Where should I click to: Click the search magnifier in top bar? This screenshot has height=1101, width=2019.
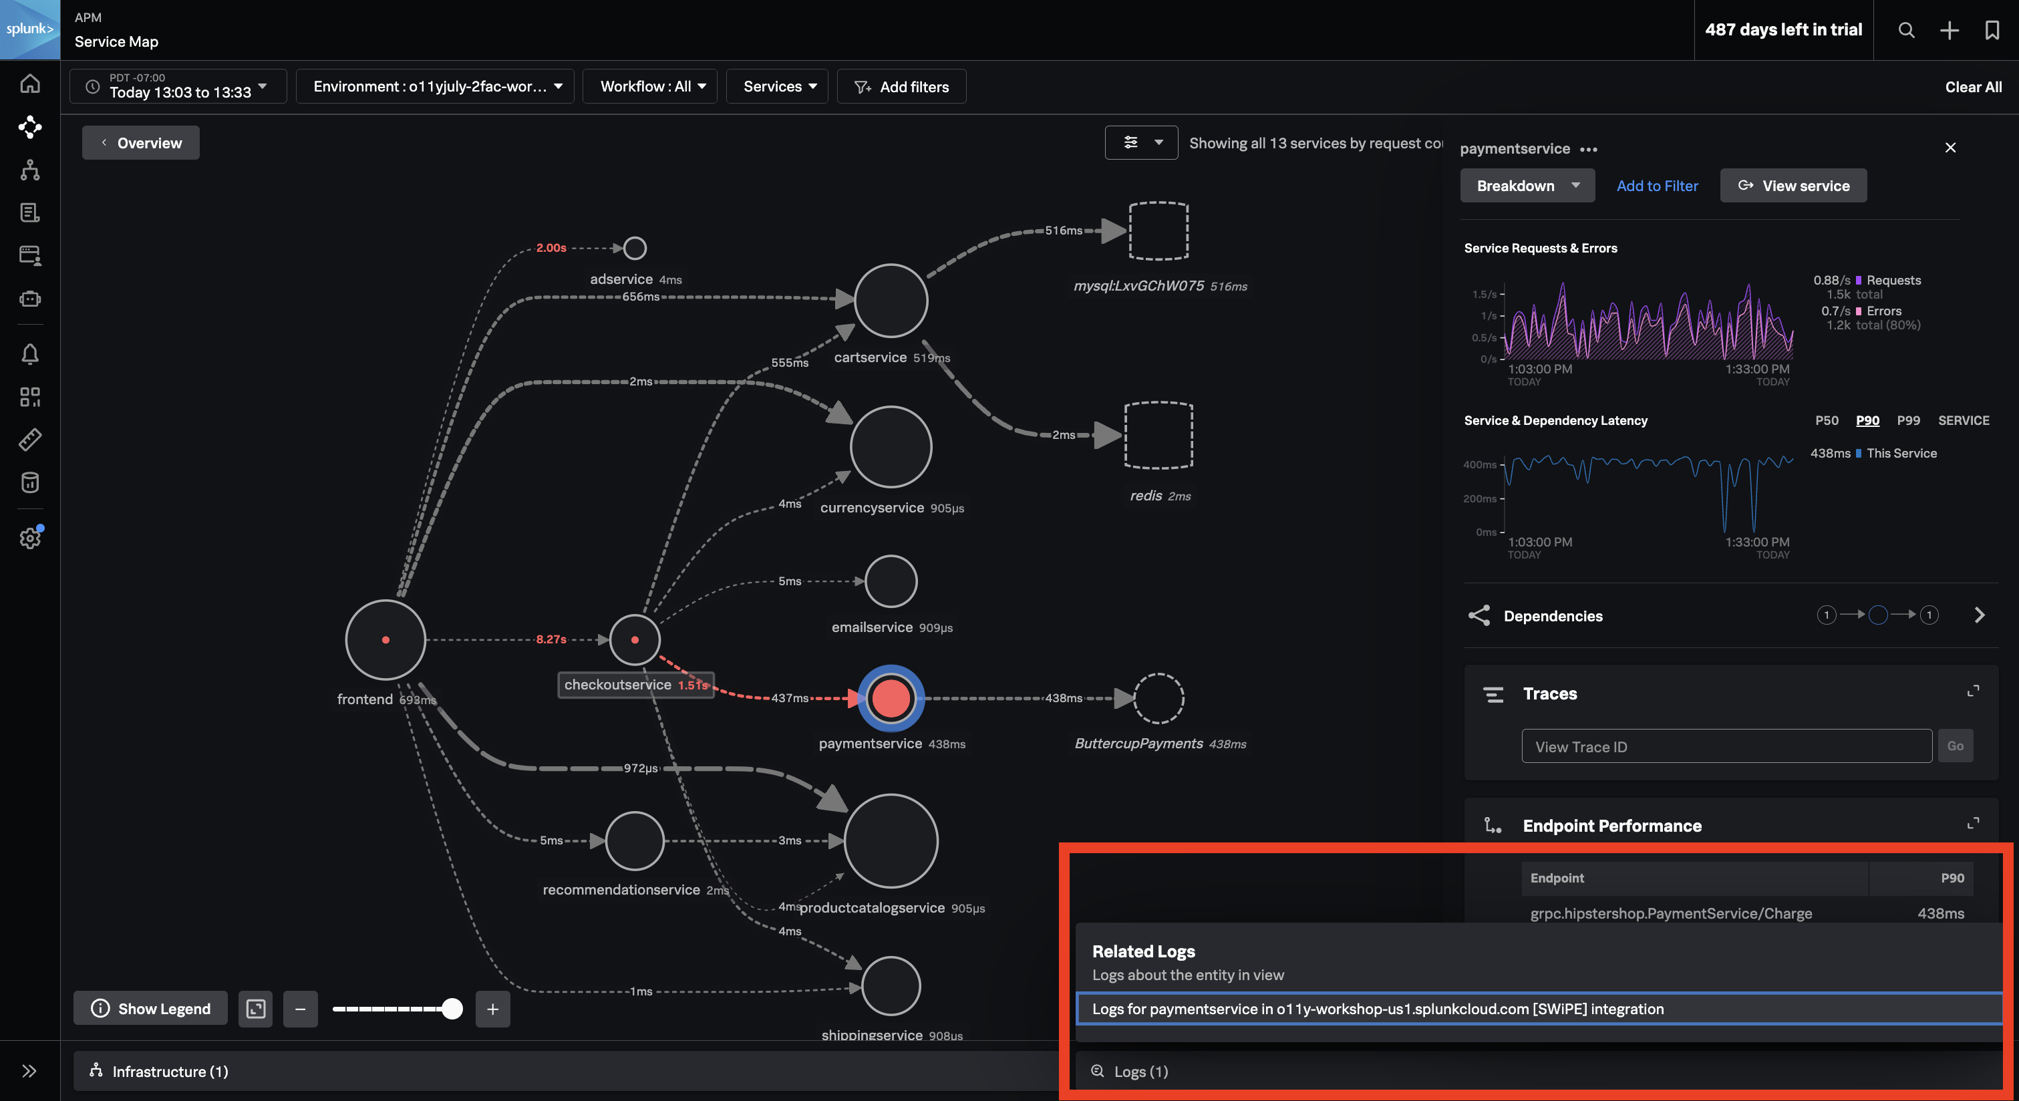coord(1905,30)
